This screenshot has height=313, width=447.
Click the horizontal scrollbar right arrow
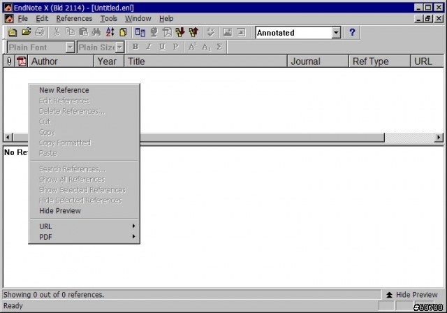coord(439,138)
